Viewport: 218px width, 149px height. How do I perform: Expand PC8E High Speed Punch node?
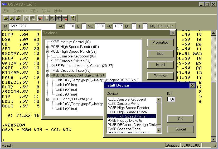tap(47, 52)
